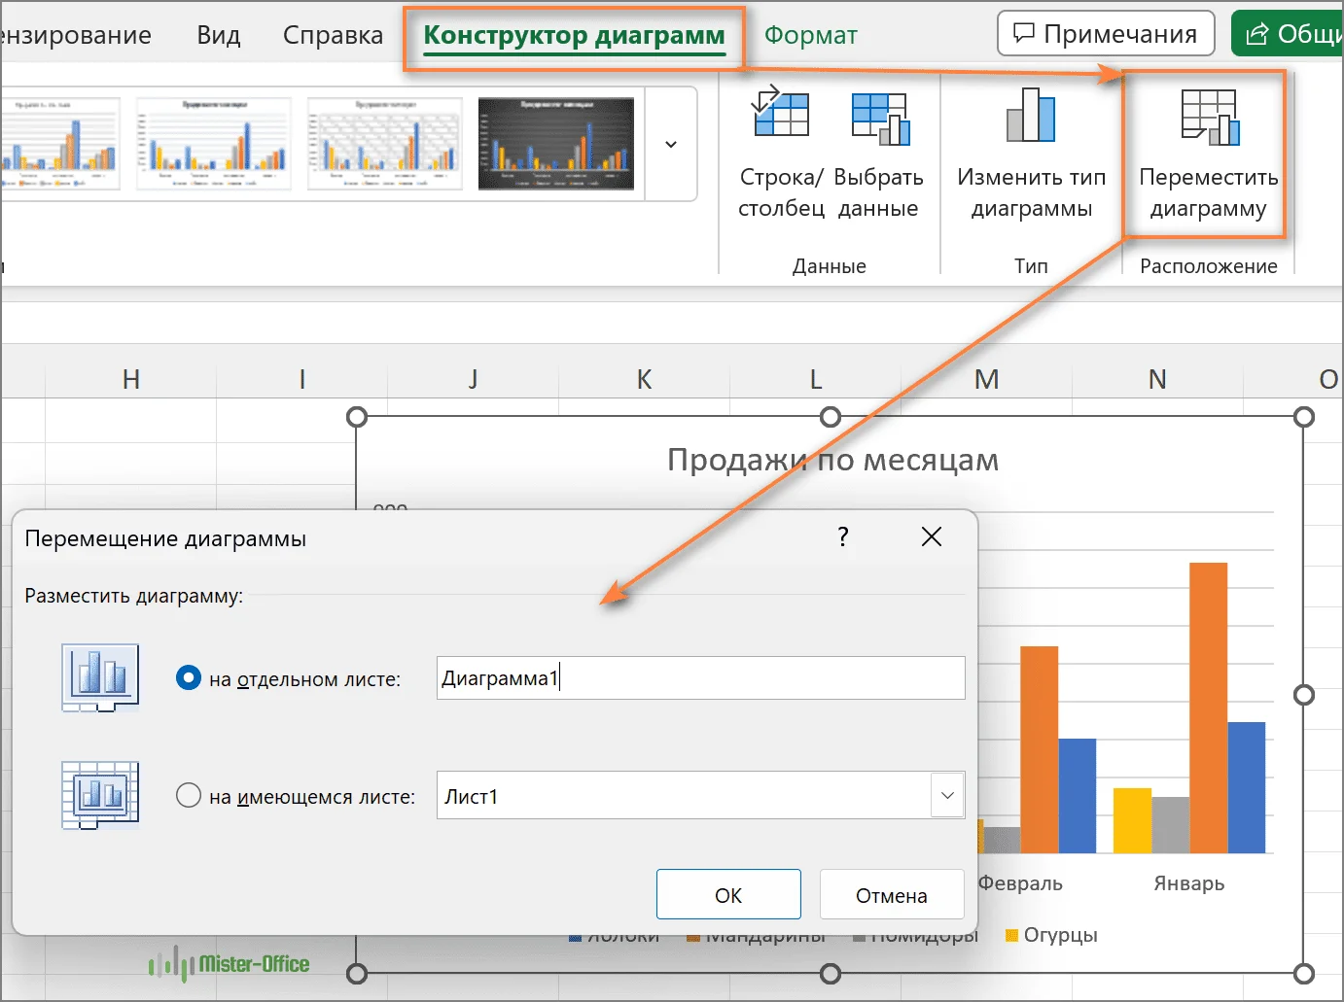Select 'на имеющемся листе' radio button
Image resolution: width=1344 pixels, height=1002 pixels.
[x=189, y=796]
